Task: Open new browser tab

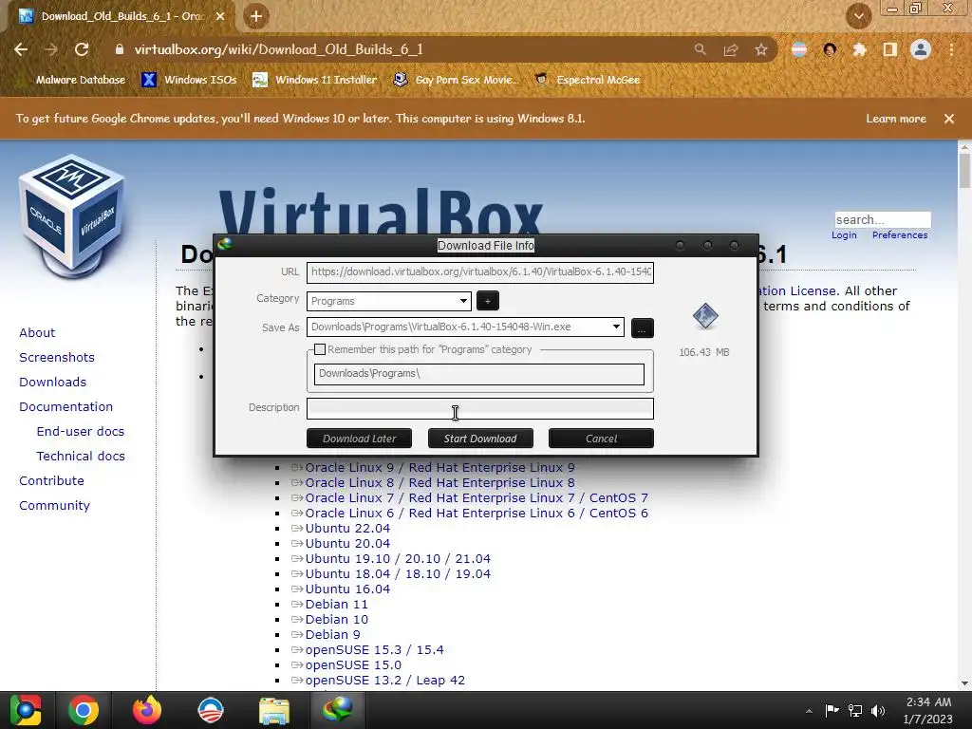Action: [x=256, y=16]
